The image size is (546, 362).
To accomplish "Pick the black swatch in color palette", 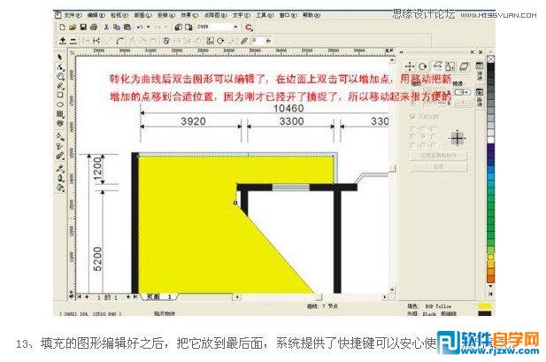I will click(x=490, y=67).
